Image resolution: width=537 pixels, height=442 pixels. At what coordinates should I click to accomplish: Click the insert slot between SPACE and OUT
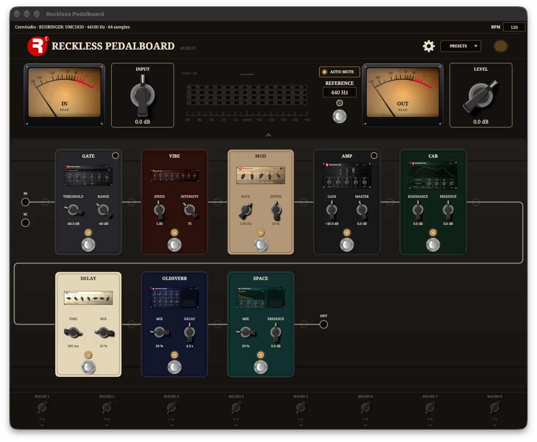click(304, 324)
